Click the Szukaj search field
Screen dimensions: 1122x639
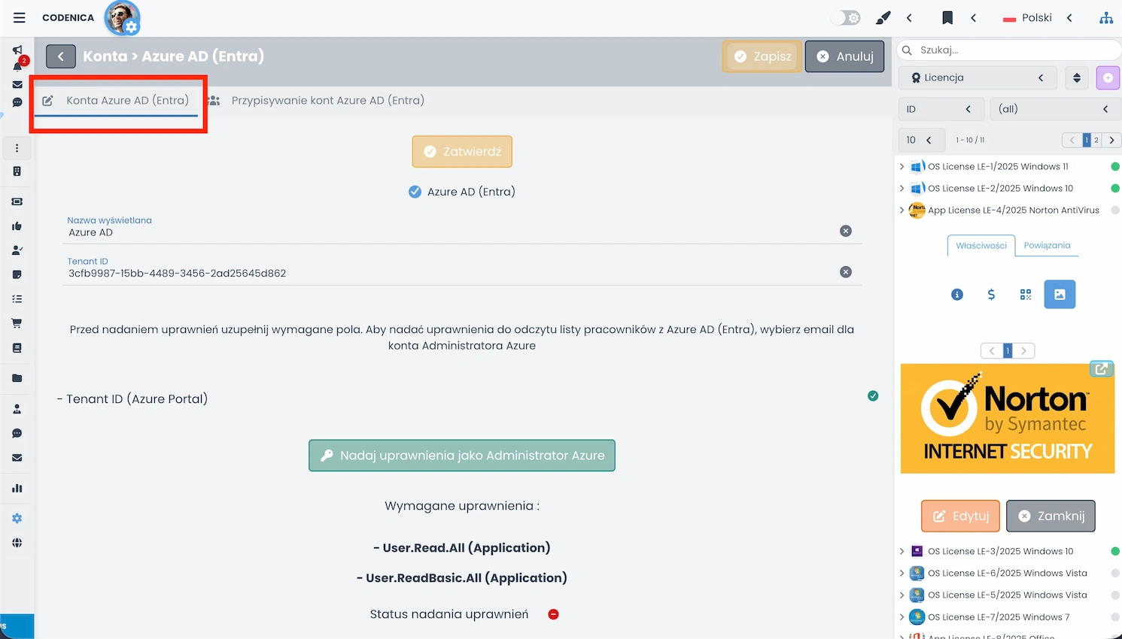1008,50
